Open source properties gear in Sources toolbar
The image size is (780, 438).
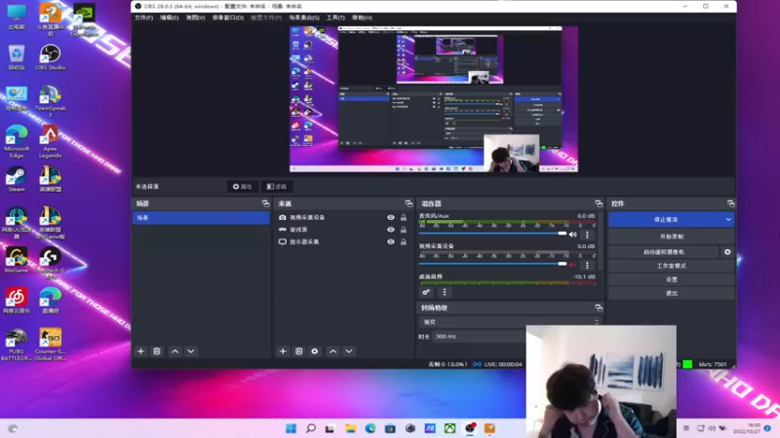click(314, 351)
